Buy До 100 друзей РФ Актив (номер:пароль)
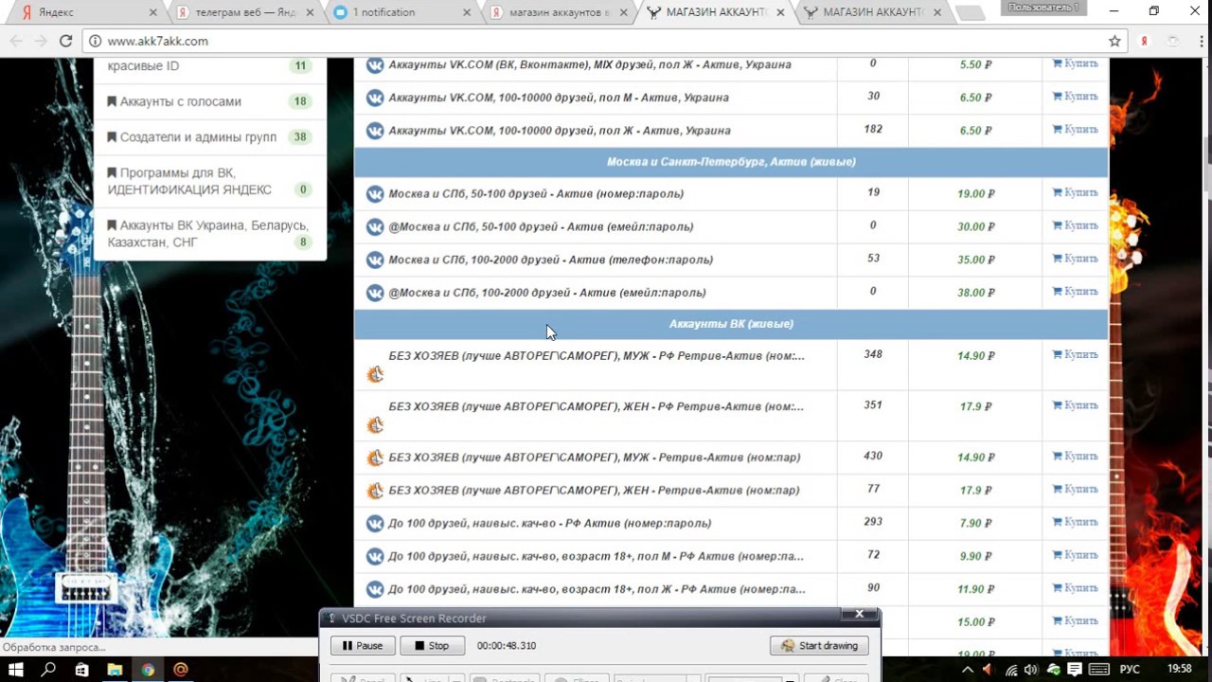 [1075, 522]
